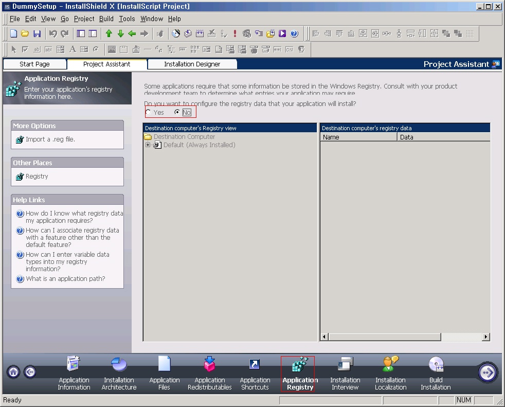The height and width of the screenshot is (407, 505).
Task: Open the Installation Localization step
Action: click(x=391, y=373)
